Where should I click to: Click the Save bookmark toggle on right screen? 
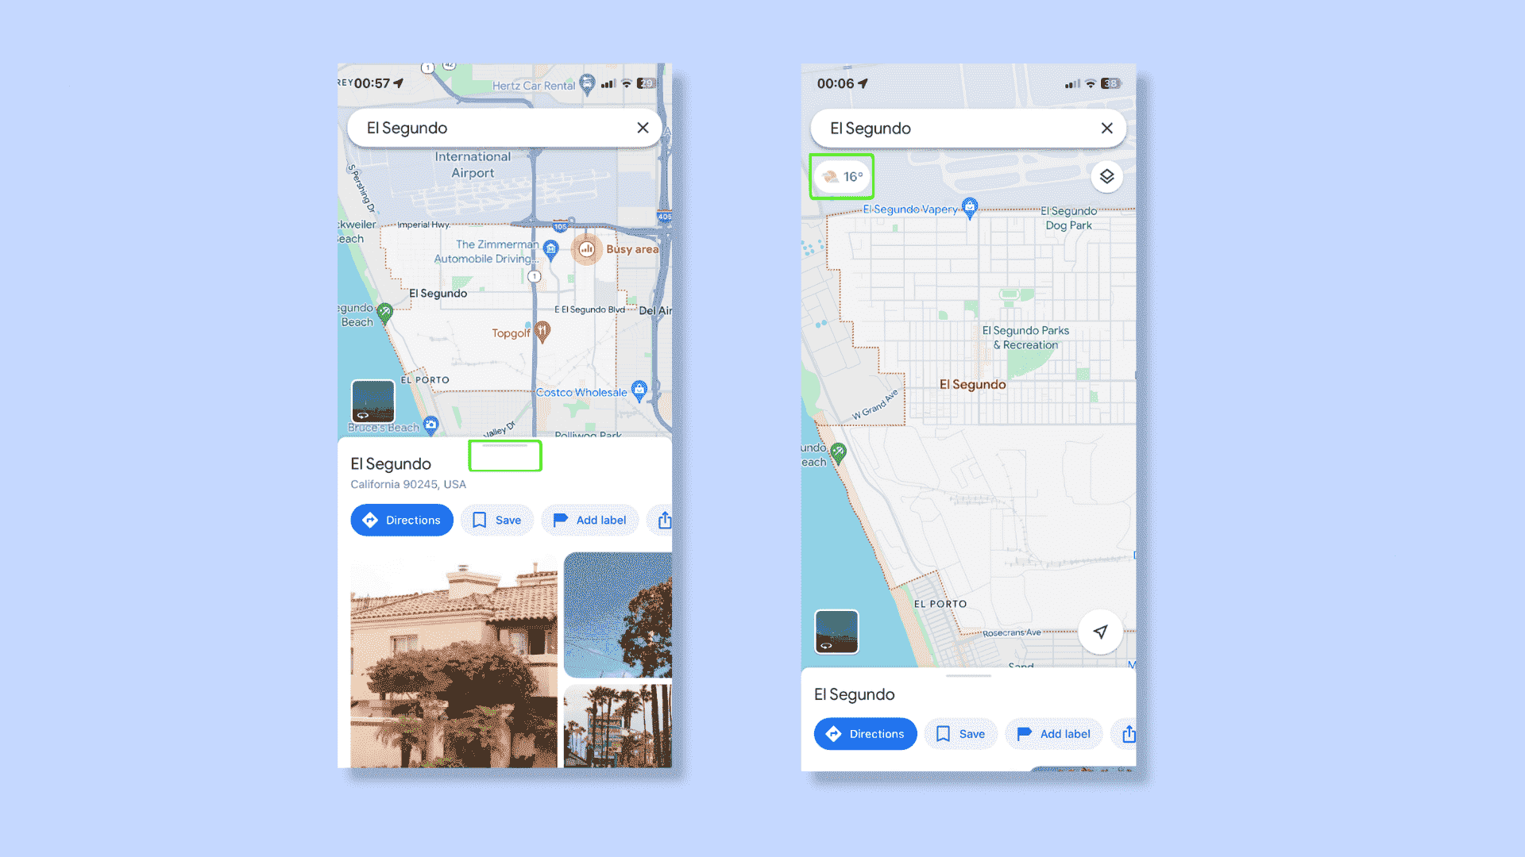click(960, 733)
